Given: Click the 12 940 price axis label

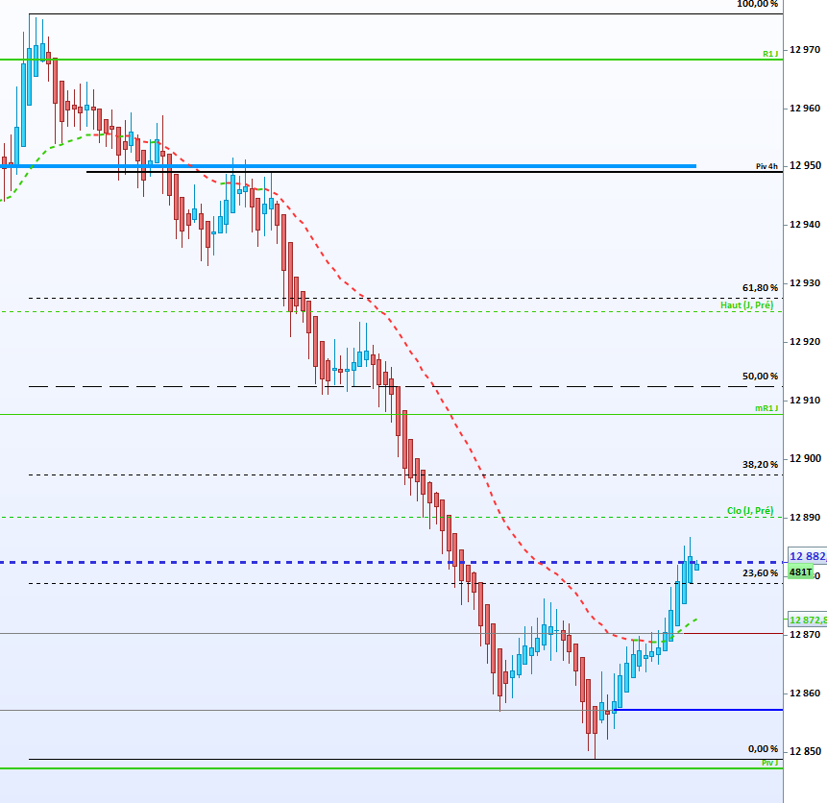Looking at the screenshot, I should pyautogui.click(x=804, y=224).
